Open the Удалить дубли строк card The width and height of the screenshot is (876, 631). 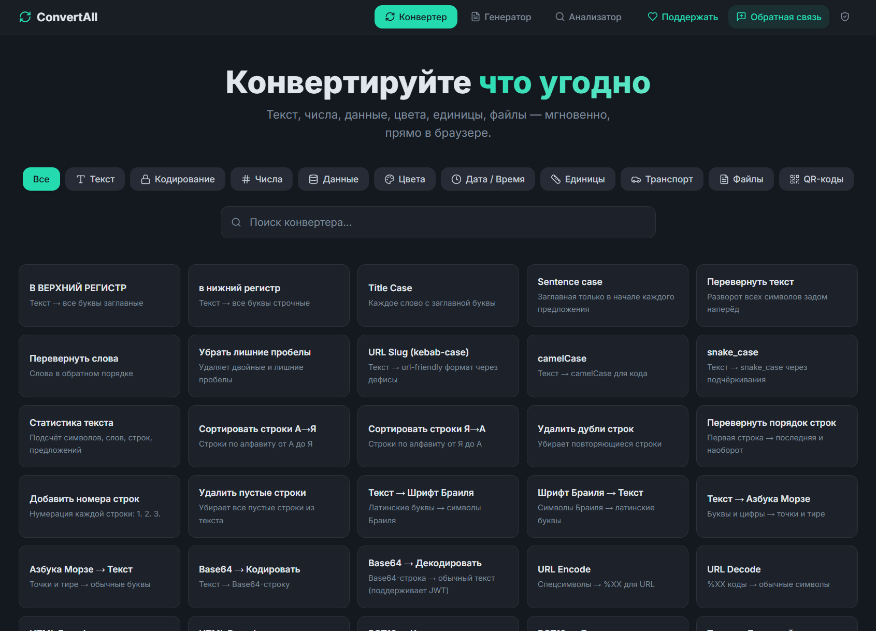coord(608,436)
